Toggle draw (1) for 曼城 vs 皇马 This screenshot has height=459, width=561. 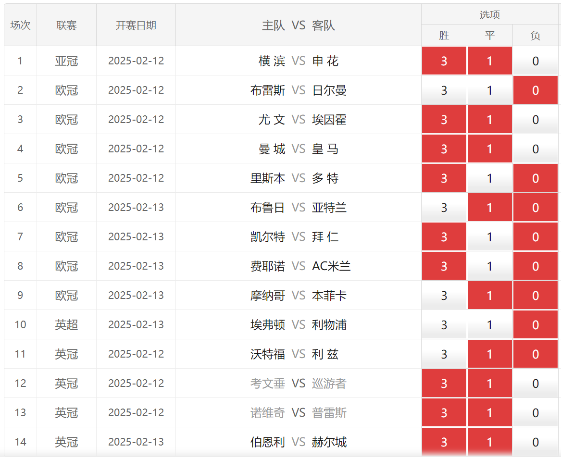point(489,149)
